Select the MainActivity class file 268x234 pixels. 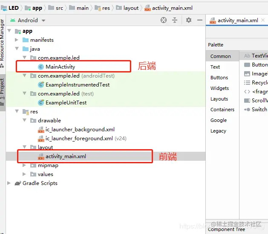[x=60, y=66]
